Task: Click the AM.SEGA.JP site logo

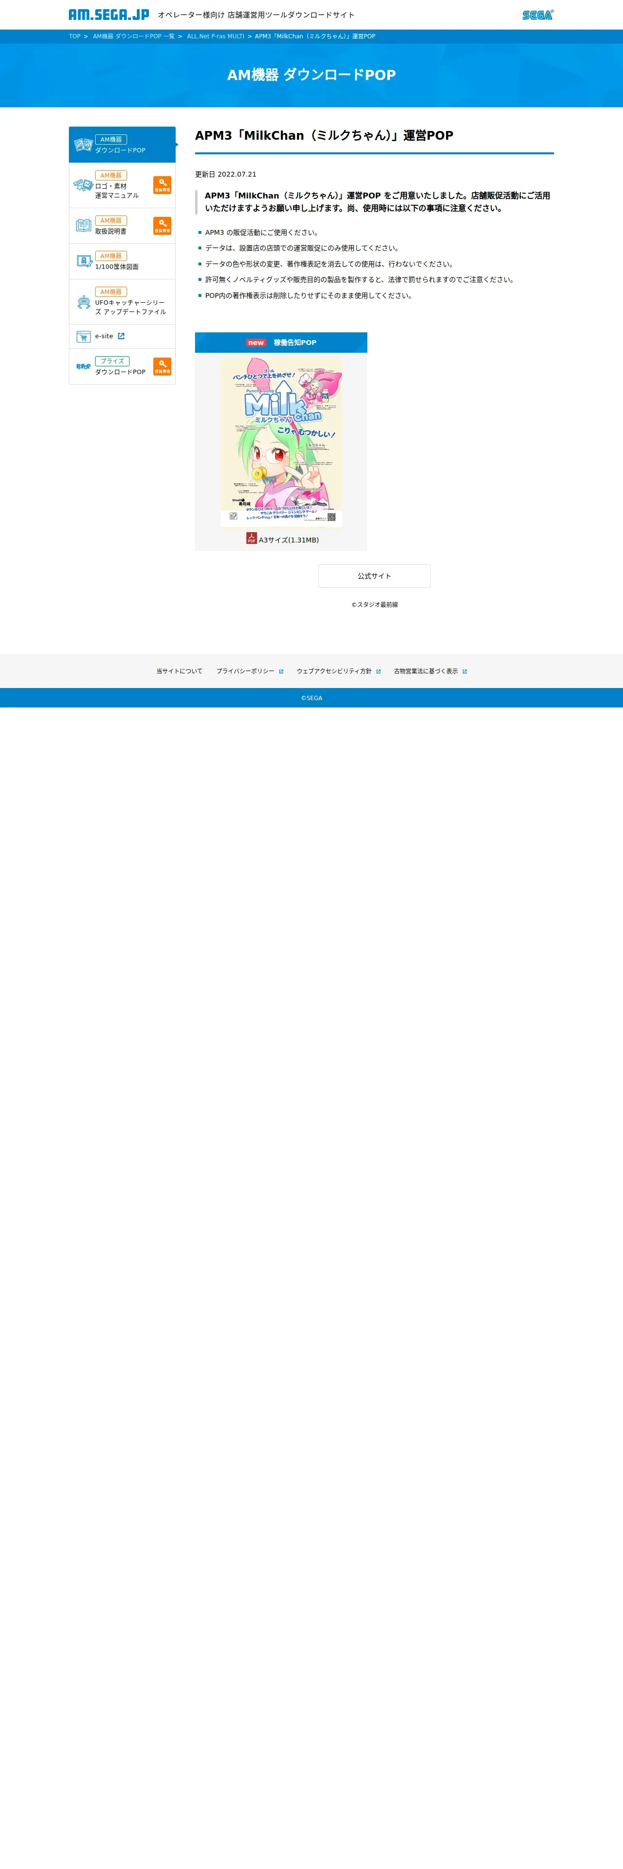Action: [x=109, y=15]
